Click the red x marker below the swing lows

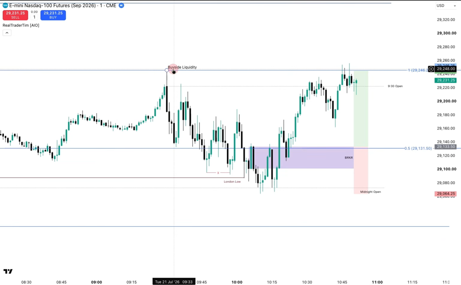218,173
